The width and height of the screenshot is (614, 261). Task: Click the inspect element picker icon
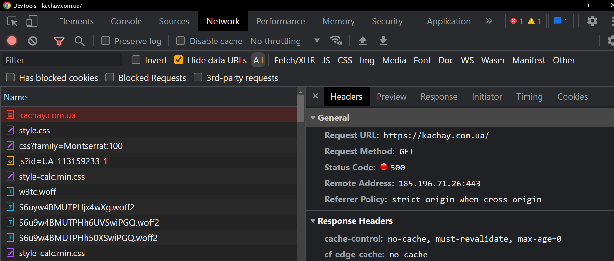(12, 21)
